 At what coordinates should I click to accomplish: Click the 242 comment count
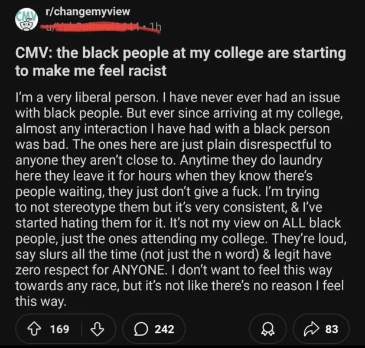point(164,329)
